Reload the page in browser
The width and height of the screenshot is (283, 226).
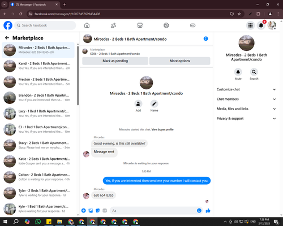(21, 14)
